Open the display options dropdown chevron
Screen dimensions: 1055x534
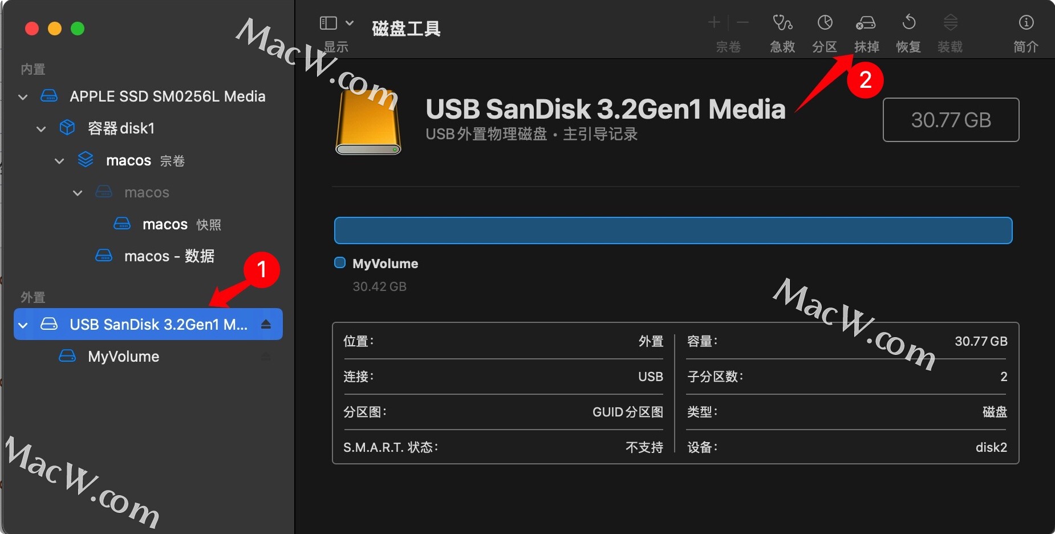[350, 23]
